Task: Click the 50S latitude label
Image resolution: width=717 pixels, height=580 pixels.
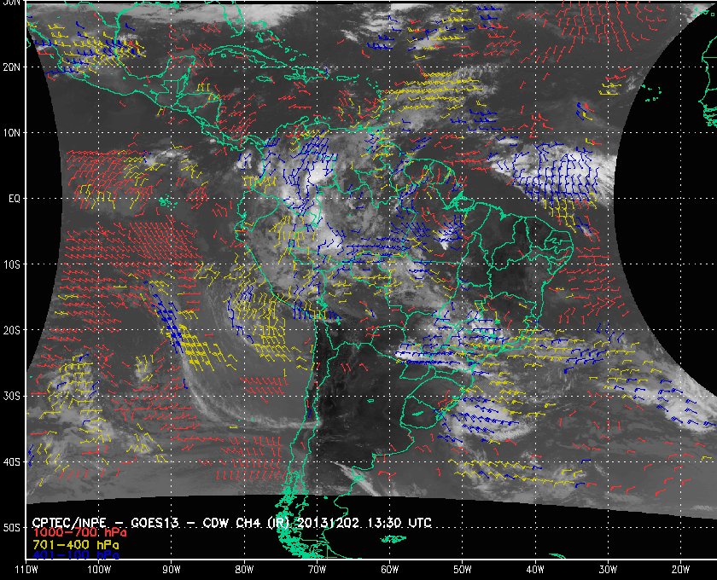Action: pyautogui.click(x=12, y=528)
